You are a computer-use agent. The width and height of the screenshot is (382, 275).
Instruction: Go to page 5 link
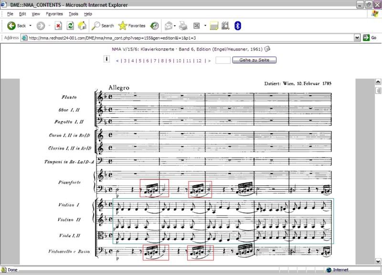coord(140,61)
